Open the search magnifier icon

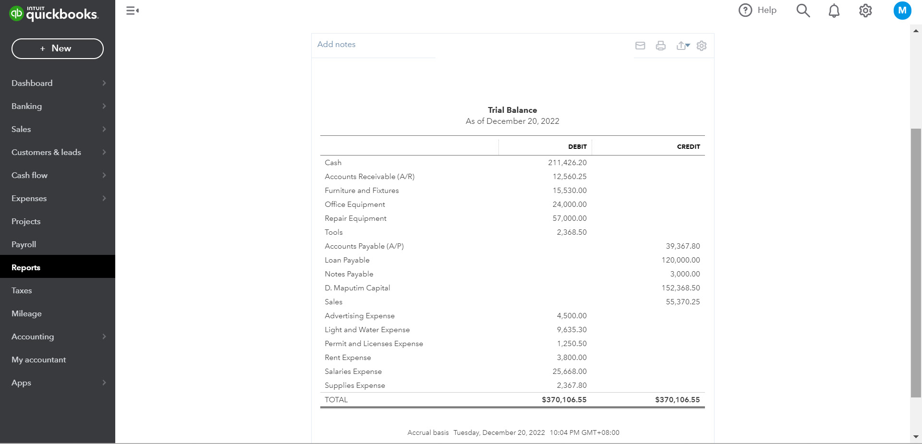pyautogui.click(x=803, y=11)
